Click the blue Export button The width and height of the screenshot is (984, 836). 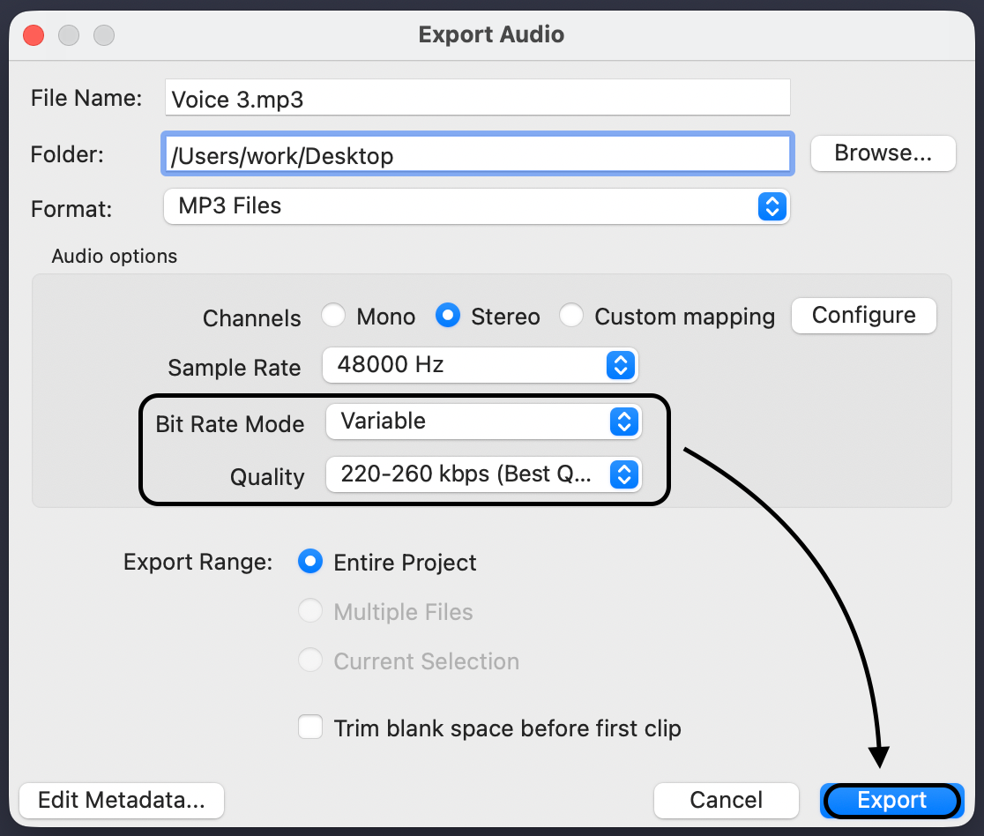click(891, 801)
